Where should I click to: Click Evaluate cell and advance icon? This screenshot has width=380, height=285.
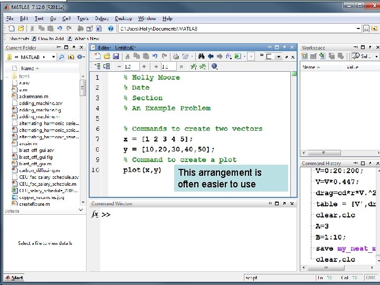point(107,66)
